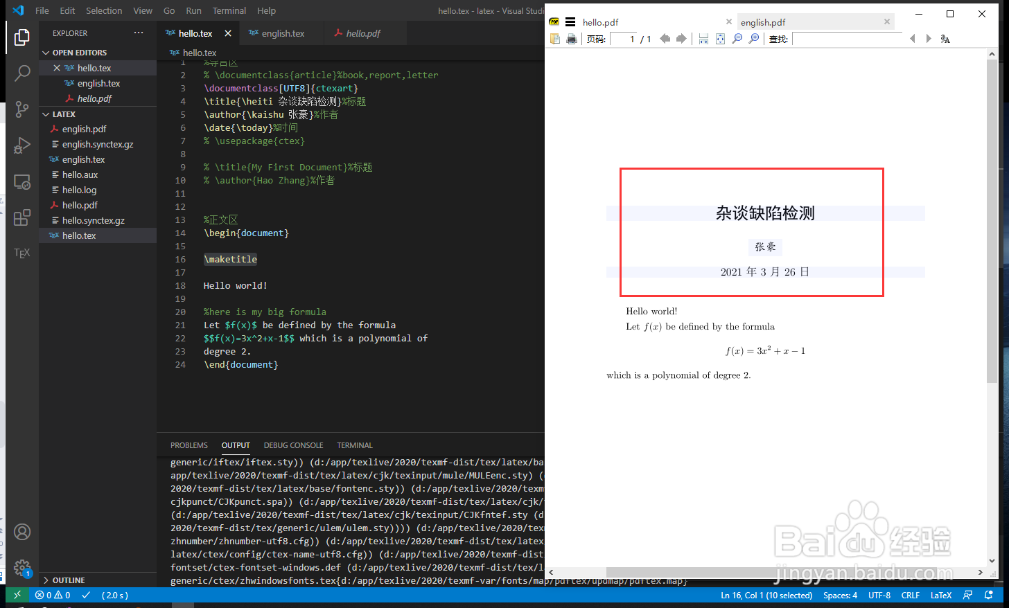Open the View menu
This screenshot has height=608, width=1009.
tap(143, 10)
